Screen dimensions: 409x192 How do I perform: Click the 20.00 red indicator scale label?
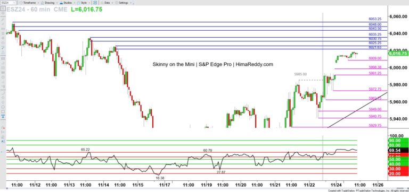click(398, 173)
